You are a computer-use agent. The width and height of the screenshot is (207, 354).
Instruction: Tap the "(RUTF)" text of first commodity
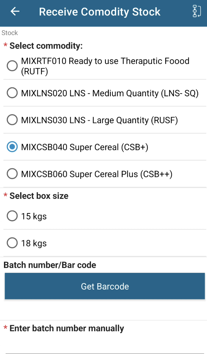pyautogui.click(x=34, y=71)
